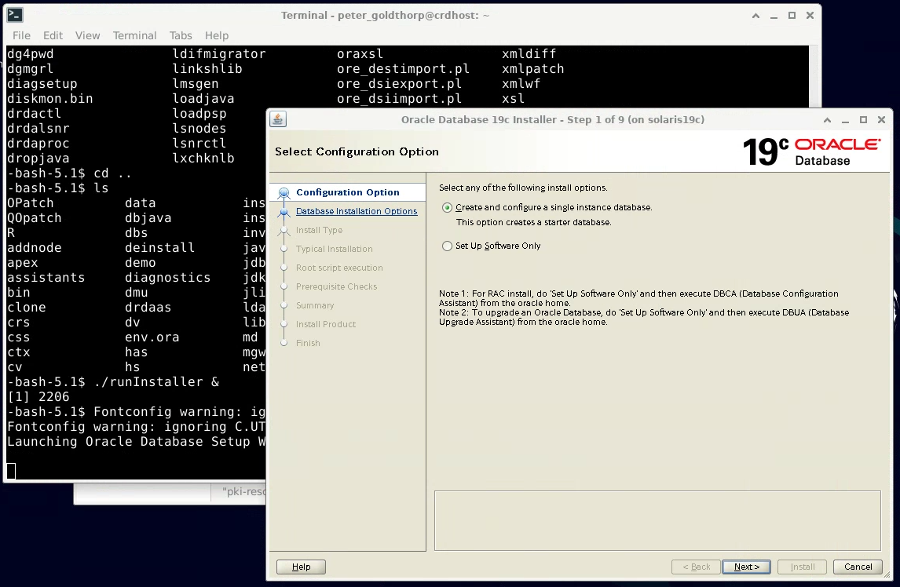Open the Database Installation Options step link
The height and width of the screenshot is (587, 900).
point(357,211)
